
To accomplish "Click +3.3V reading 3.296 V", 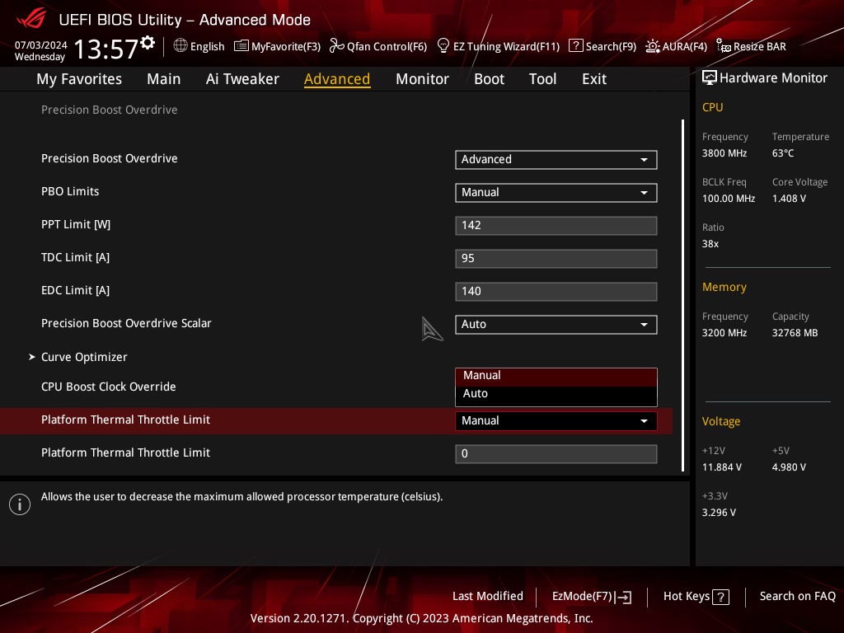I will [x=719, y=513].
